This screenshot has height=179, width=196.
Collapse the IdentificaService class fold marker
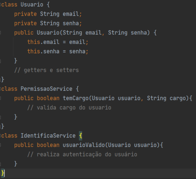(1, 136)
